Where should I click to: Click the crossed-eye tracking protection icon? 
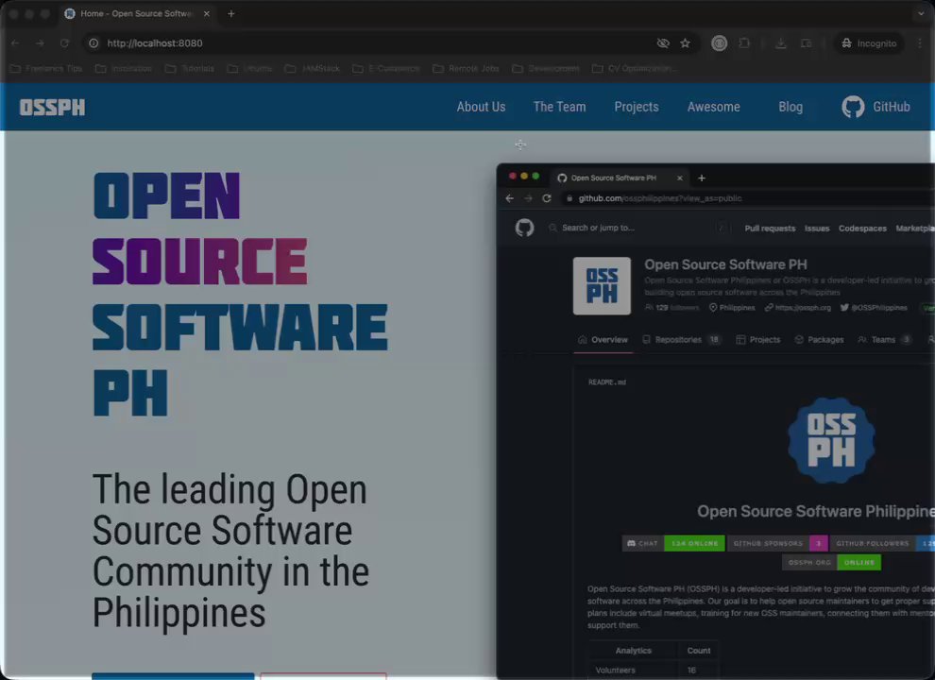662,42
